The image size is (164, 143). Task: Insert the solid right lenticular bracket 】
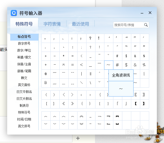point(145,104)
